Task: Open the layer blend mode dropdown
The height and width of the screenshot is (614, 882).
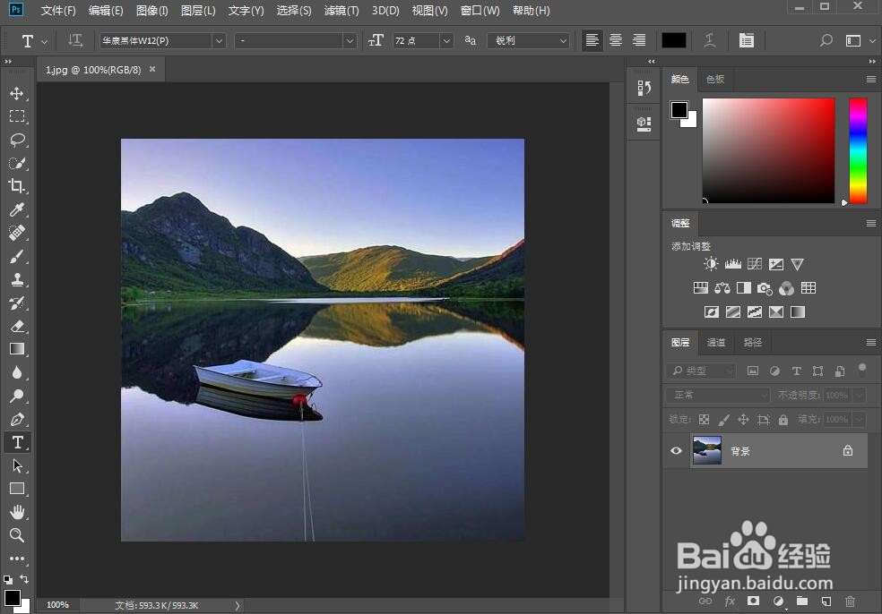Action: 717,395
